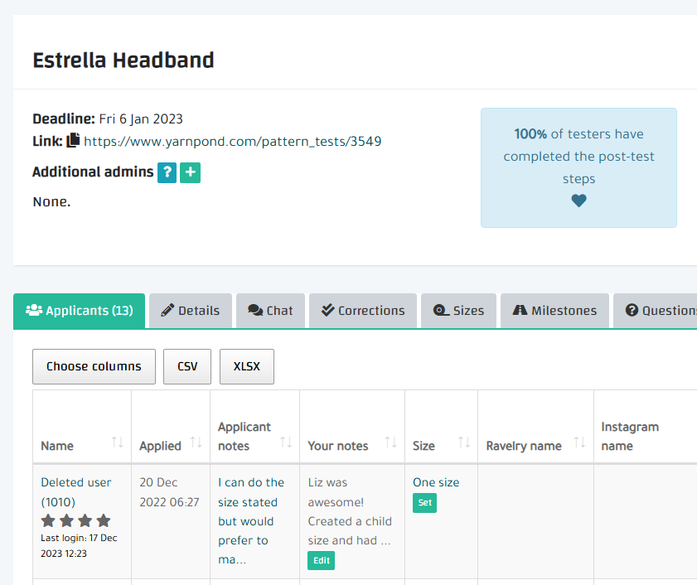Viewport: 697px width, 585px height.
Task: Switch to the Details tab
Action: [190, 311]
